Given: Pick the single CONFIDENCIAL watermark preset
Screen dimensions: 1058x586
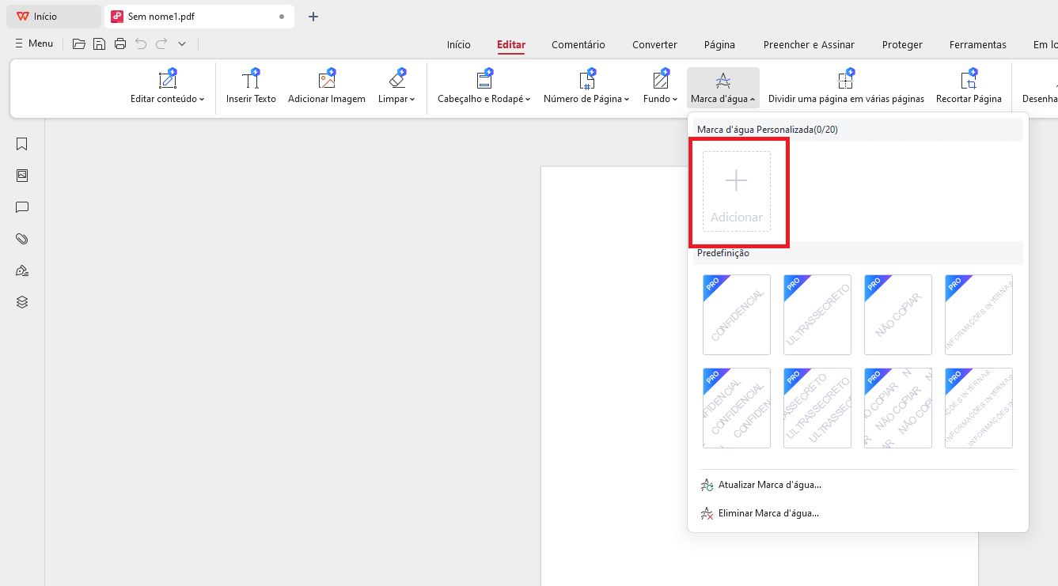Looking at the screenshot, I should click(737, 315).
